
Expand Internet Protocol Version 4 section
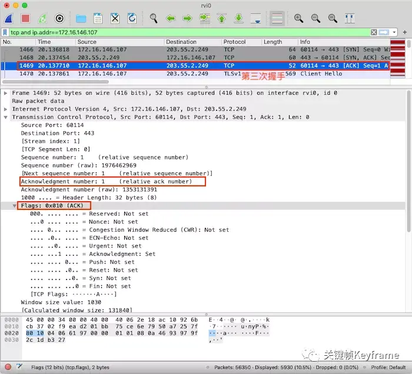[5, 109]
